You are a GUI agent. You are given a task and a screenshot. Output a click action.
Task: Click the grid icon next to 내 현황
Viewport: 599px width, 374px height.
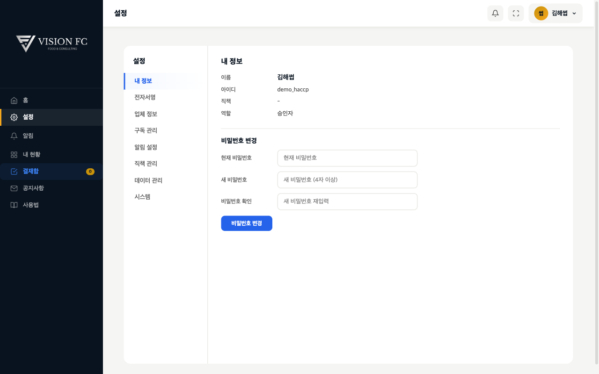pos(14,155)
